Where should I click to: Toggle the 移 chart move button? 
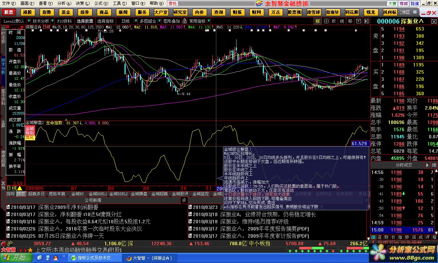click(350, 21)
